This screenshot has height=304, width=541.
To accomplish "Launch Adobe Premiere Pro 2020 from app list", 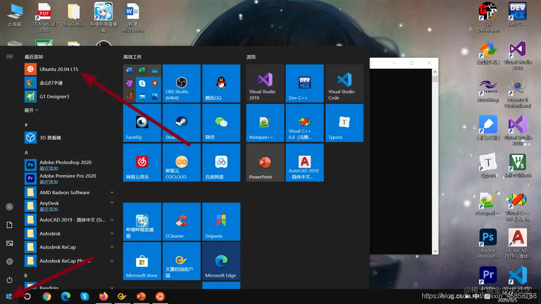I will (x=69, y=179).
